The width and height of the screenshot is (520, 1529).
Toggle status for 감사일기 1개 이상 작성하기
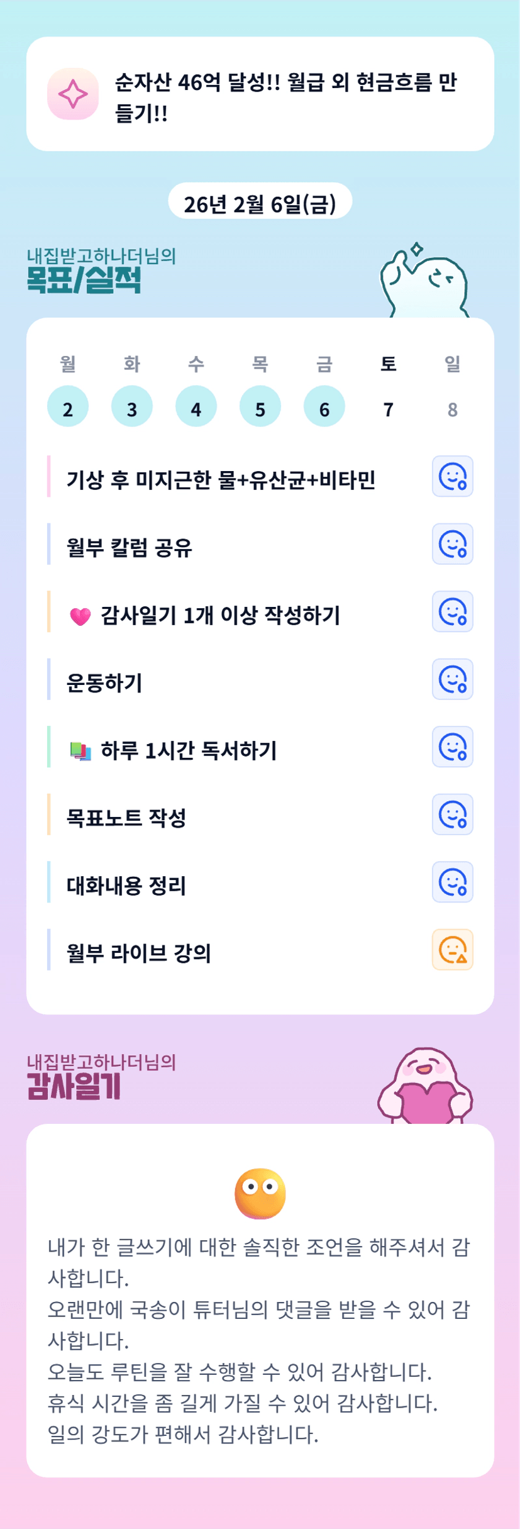(452, 611)
